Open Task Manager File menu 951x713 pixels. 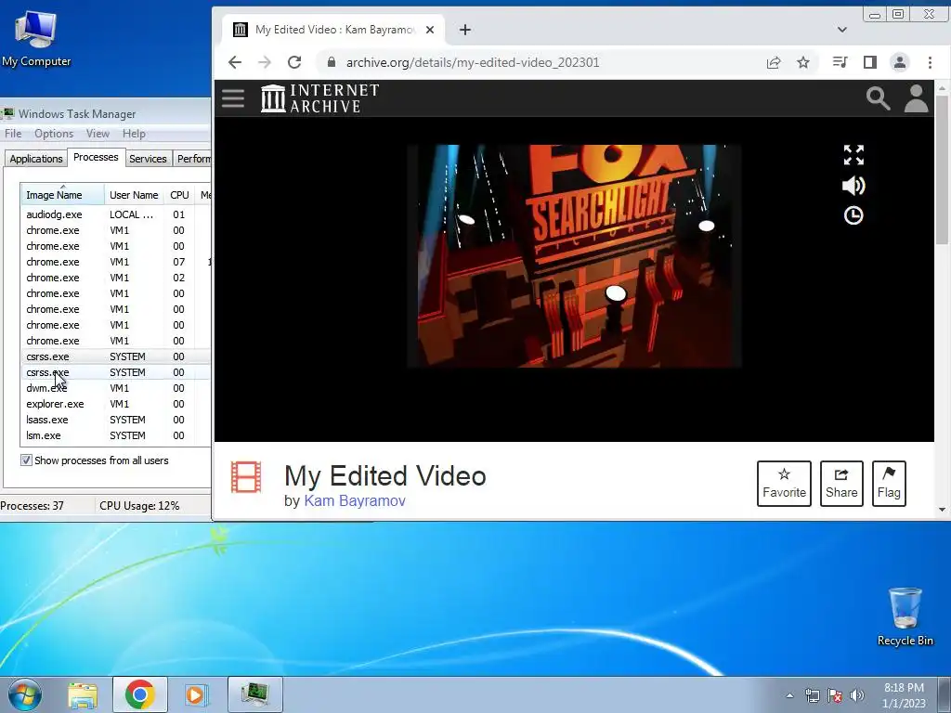(x=13, y=134)
